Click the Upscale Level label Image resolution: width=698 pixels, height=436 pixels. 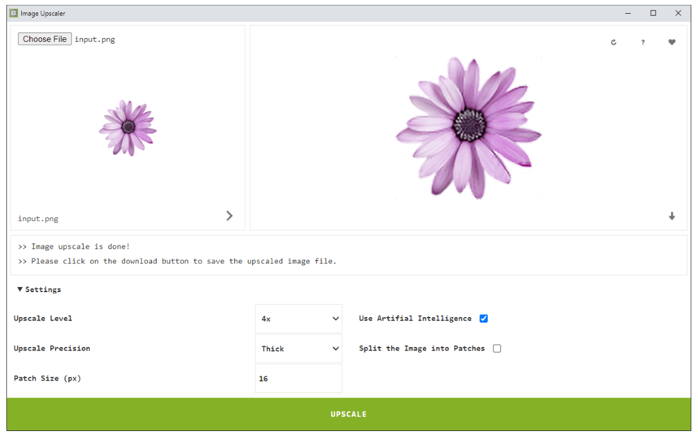tap(43, 318)
